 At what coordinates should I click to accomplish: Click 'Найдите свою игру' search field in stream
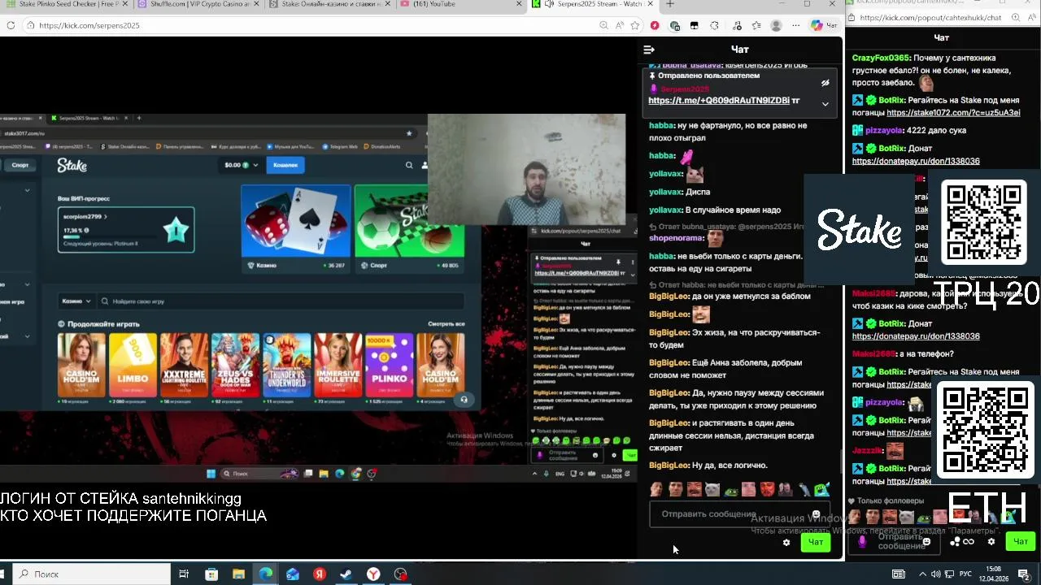click(281, 301)
